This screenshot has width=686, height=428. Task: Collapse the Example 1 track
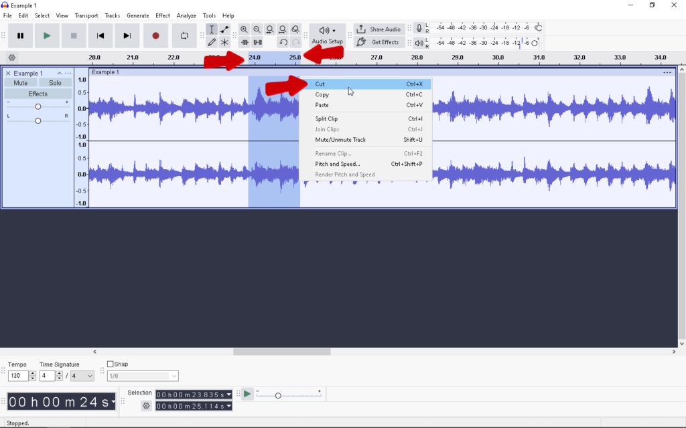coord(59,74)
